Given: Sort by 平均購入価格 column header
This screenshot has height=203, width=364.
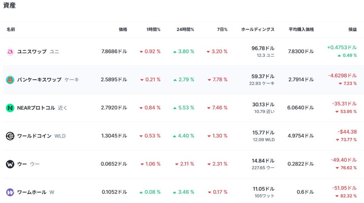Looking at the screenshot, I should 301,29.
